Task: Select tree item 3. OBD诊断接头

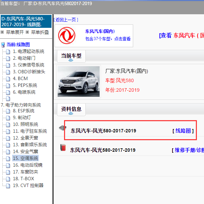Action: (29, 72)
